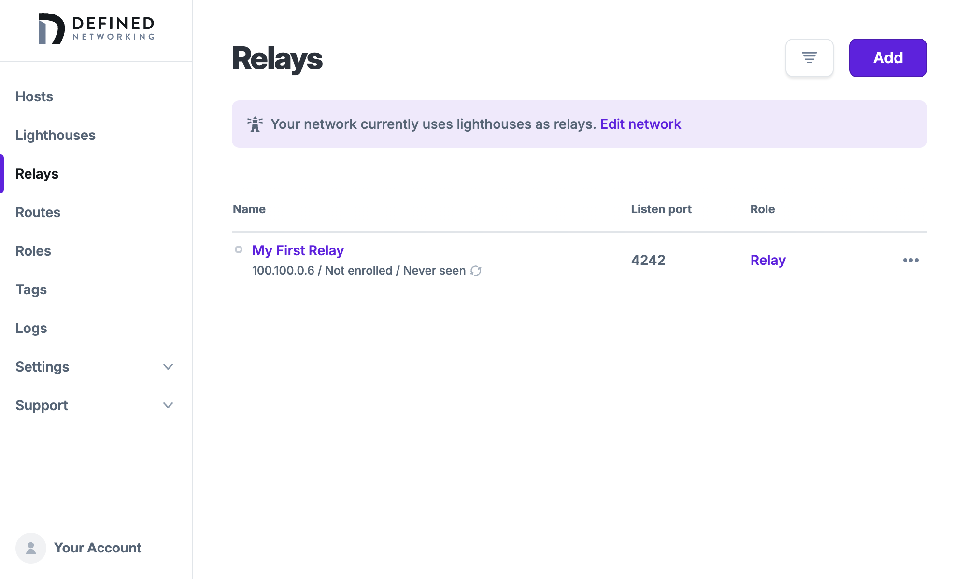Refresh enrollment status for My First Relay
This screenshot has width=966, height=579.
(477, 271)
